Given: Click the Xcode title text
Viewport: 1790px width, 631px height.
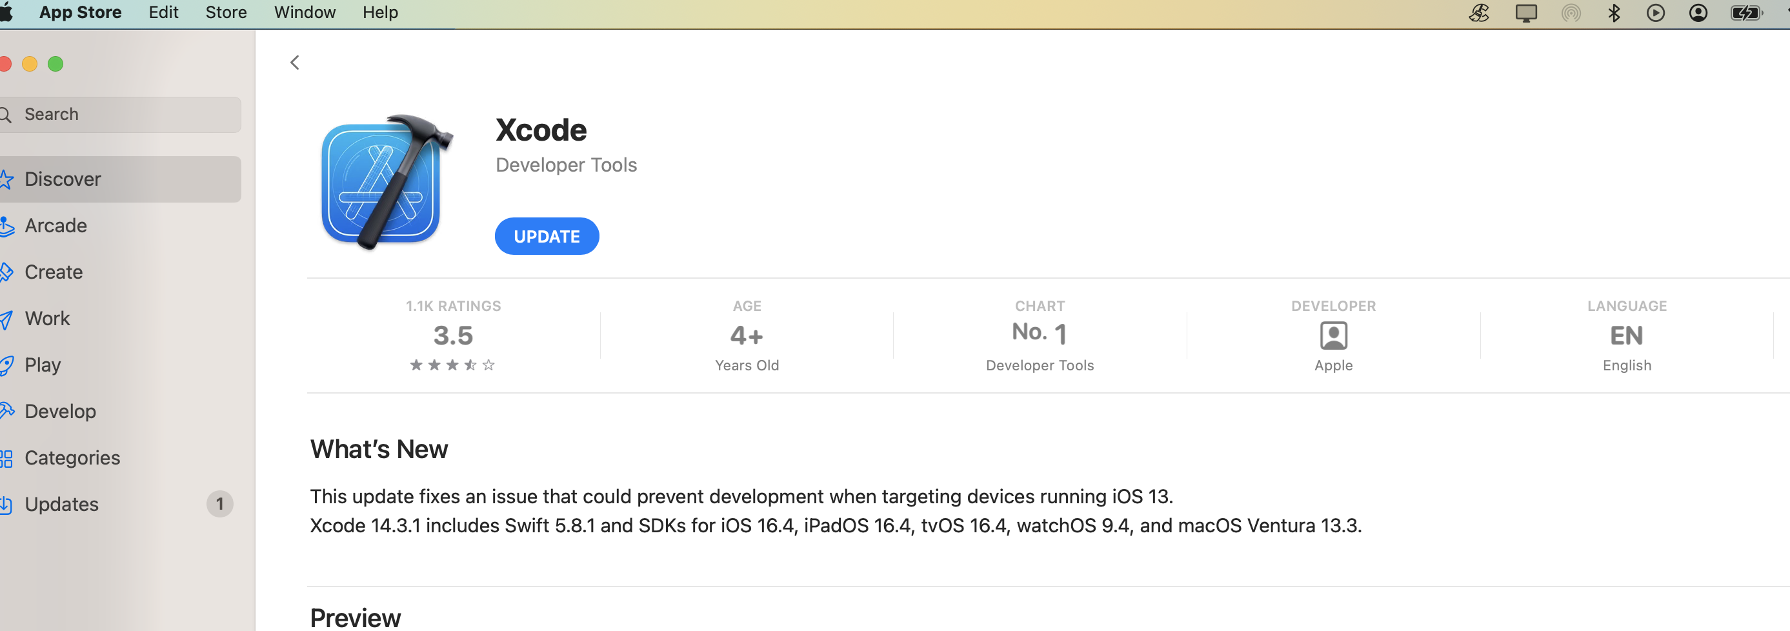Looking at the screenshot, I should pyautogui.click(x=541, y=130).
